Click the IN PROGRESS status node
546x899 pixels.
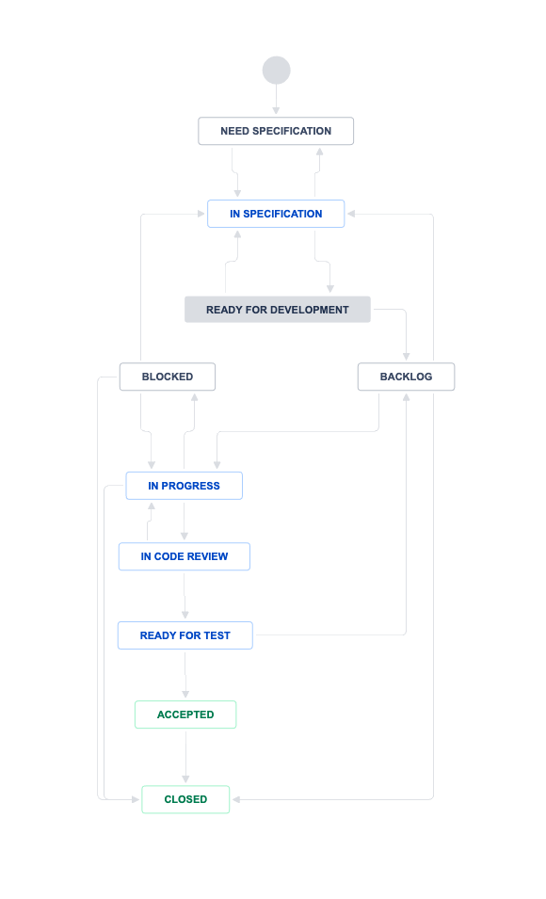click(x=185, y=486)
